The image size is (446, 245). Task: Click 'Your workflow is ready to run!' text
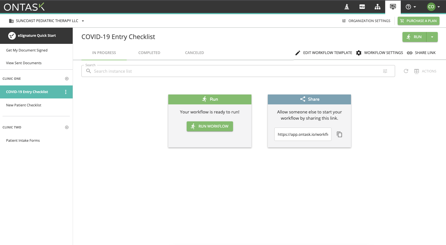click(x=210, y=112)
